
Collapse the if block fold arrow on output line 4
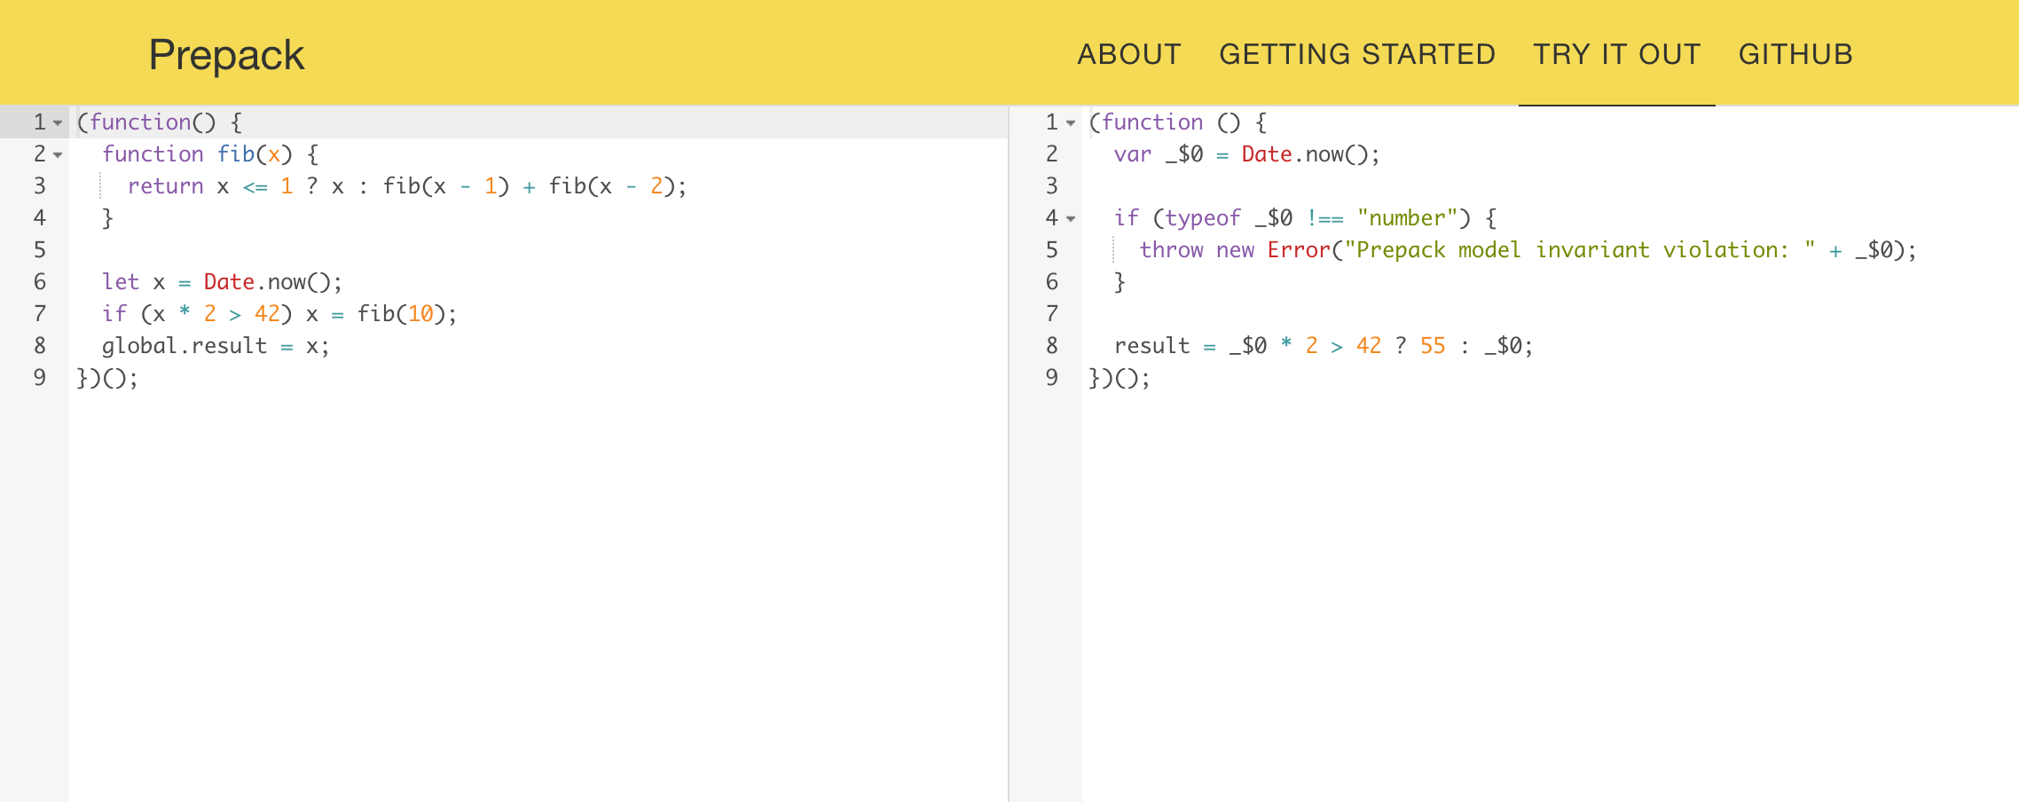pos(1071,218)
